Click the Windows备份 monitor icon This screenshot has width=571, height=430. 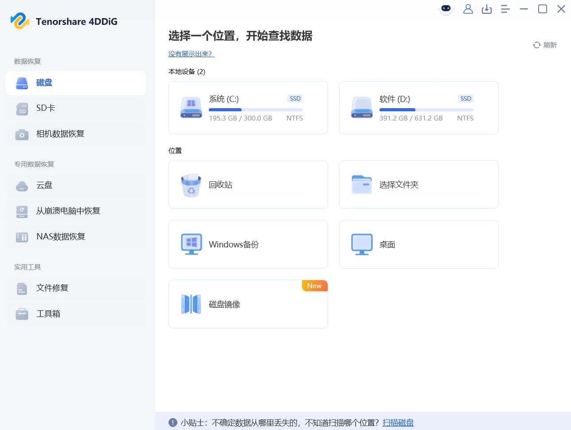tap(191, 244)
